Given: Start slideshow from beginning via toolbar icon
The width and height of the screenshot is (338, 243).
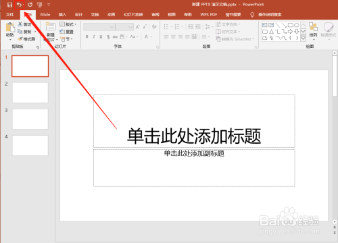Looking at the screenshot, I should 40,5.
